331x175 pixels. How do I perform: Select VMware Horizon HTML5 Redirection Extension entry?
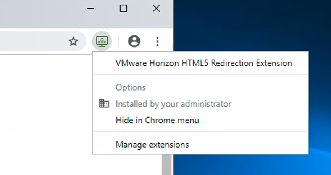click(x=203, y=63)
